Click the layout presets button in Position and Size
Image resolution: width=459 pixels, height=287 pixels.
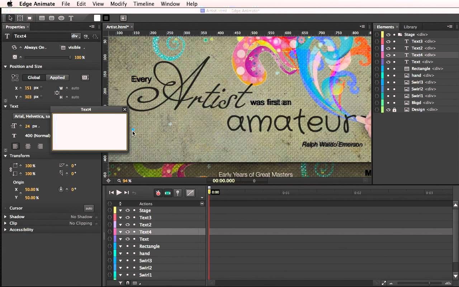coord(85,77)
